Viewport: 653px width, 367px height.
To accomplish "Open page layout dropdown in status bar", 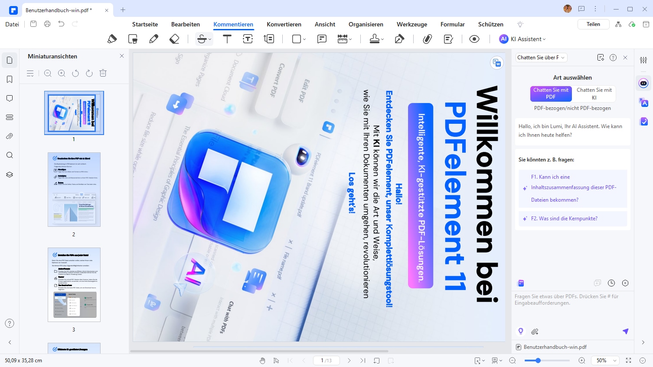I will [x=497, y=361].
